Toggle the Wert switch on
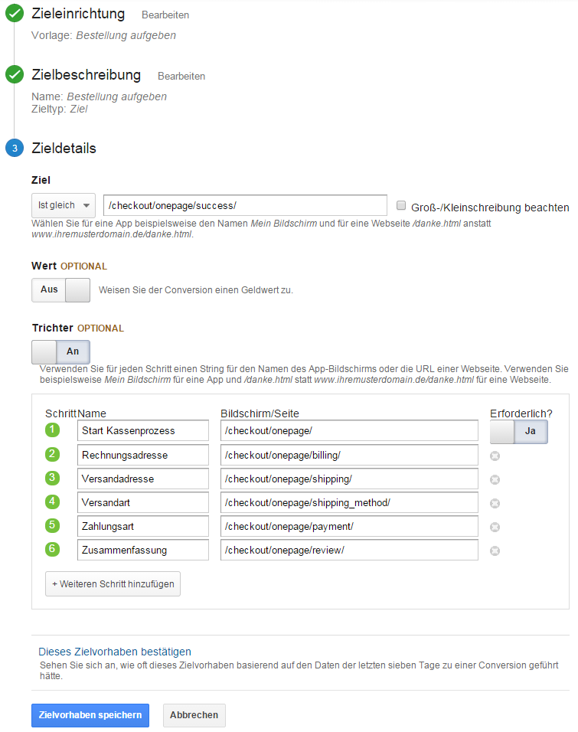Viewport: 578px width, 732px height. (60, 290)
